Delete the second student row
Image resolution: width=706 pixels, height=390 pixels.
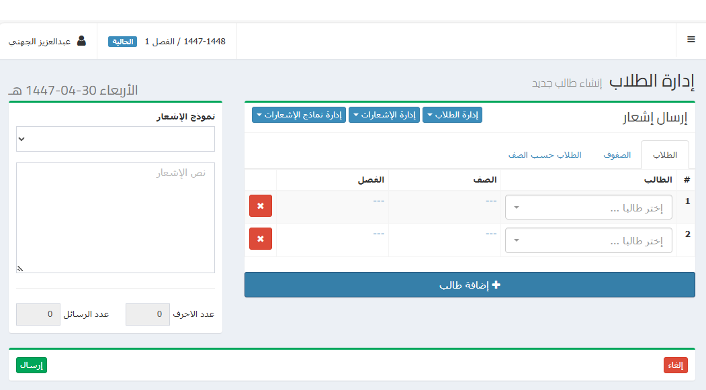(261, 239)
